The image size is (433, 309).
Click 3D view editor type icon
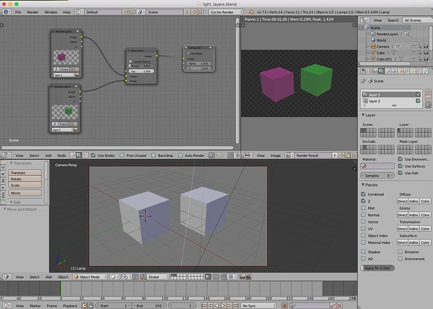point(7,277)
